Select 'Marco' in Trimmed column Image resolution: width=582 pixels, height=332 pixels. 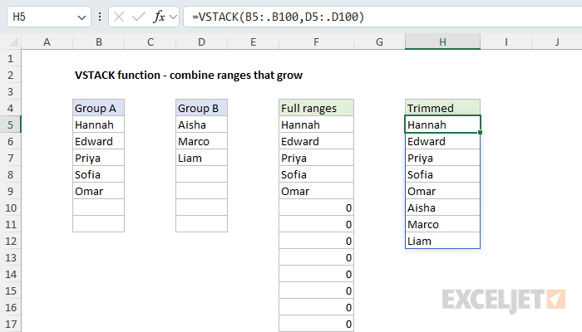tap(442, 225)
